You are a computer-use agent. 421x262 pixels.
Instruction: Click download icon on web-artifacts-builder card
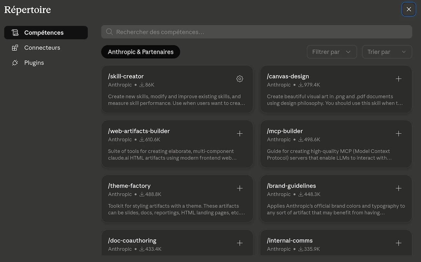[x=142, y=140]
